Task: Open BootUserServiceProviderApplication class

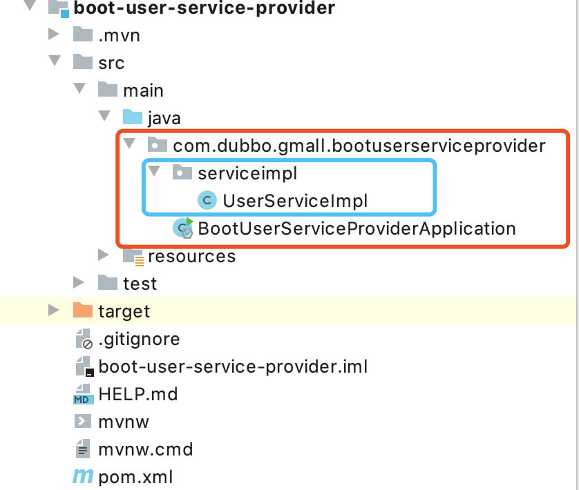Action: [357, 228]
